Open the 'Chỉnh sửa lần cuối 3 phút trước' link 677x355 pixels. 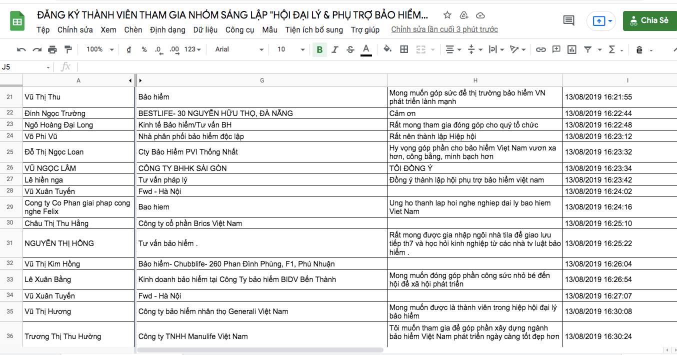tap(444, 29)
